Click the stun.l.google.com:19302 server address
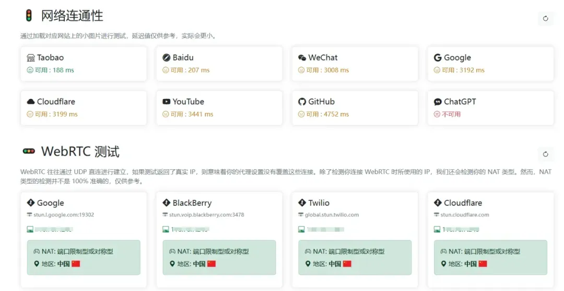The height and width of the screenshot is (291, 564). point(64,214)
